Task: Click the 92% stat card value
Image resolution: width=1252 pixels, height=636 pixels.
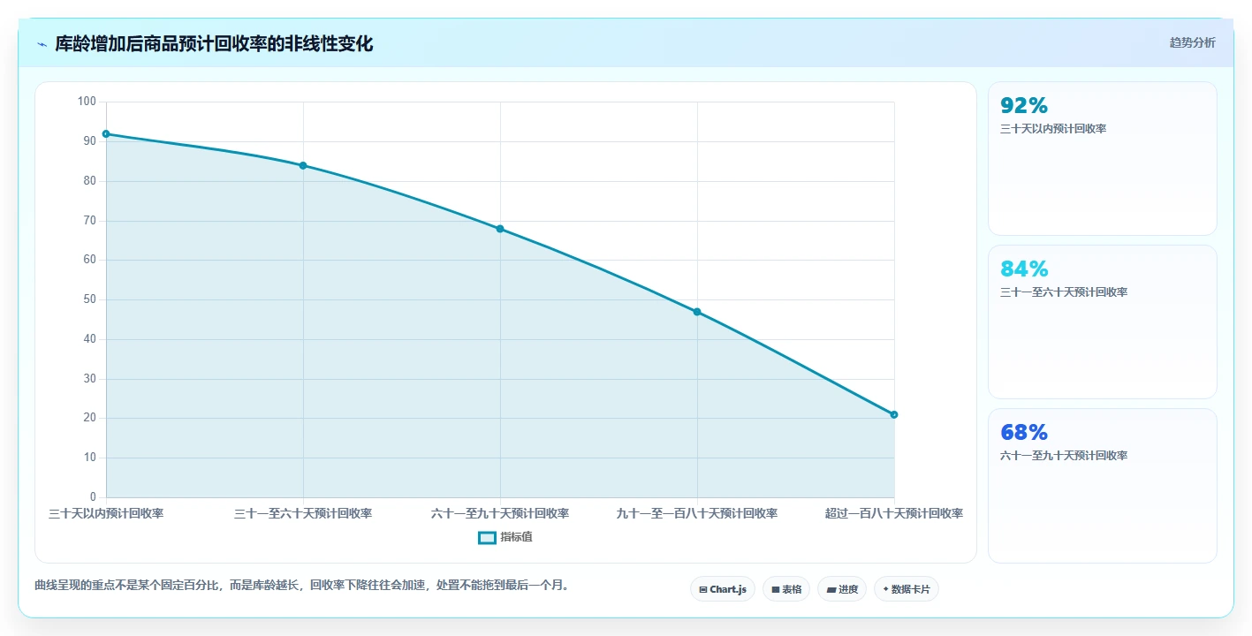Action: (x=1024, y=106)
